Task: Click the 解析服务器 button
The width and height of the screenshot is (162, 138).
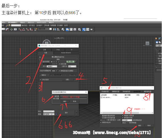Action: click(x=147, y=92)
